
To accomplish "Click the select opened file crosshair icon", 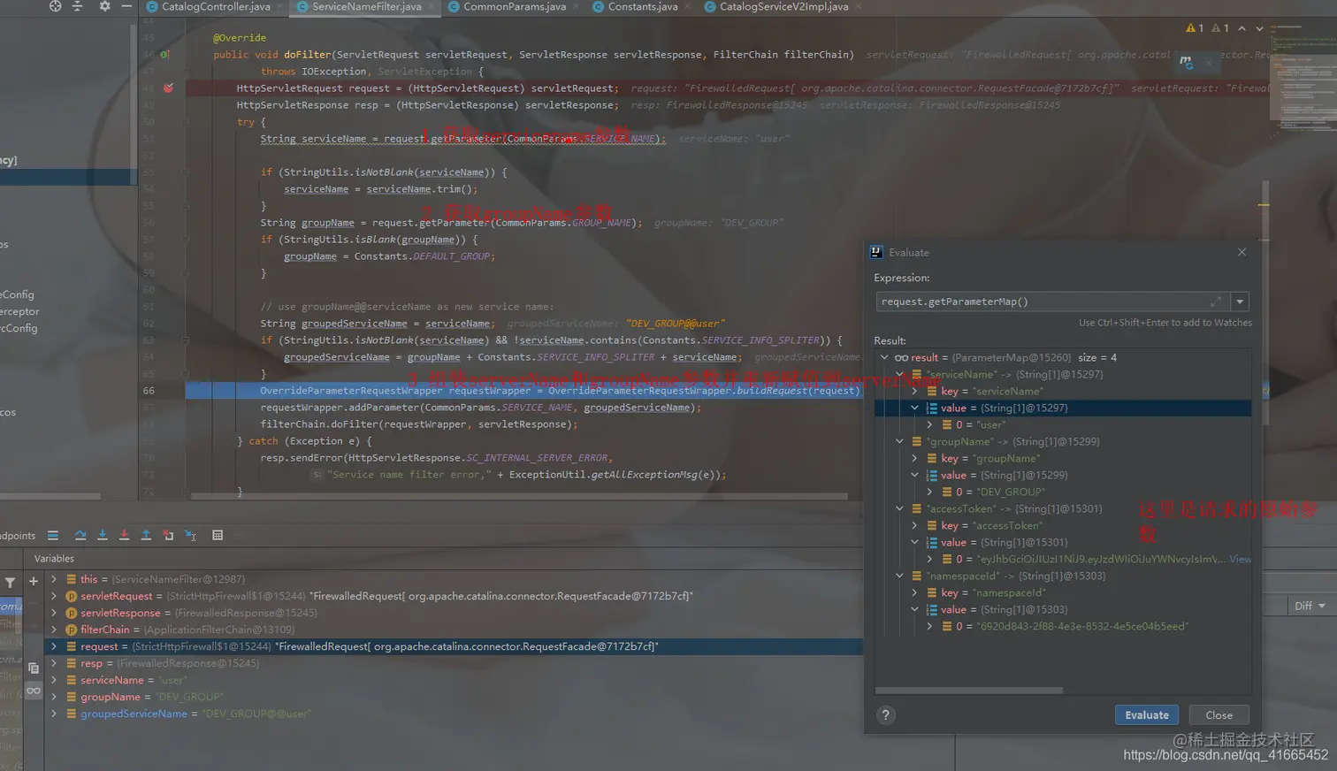I will tap(56, 6).
